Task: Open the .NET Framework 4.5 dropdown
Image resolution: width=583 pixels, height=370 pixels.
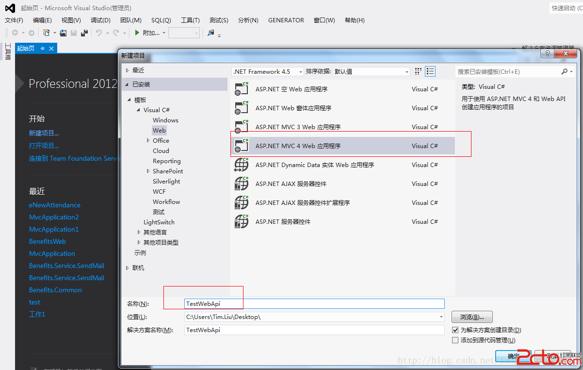Action: (268, 71)
